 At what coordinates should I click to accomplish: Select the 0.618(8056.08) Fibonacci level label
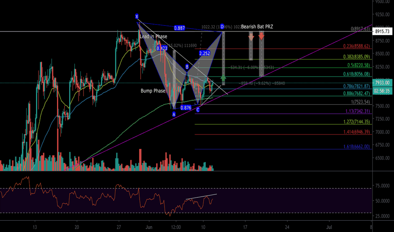click(356, 74)
